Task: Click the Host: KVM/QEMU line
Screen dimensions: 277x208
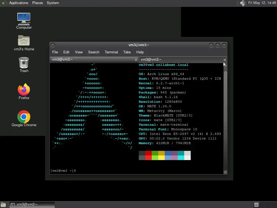Action: coord(180,79)
